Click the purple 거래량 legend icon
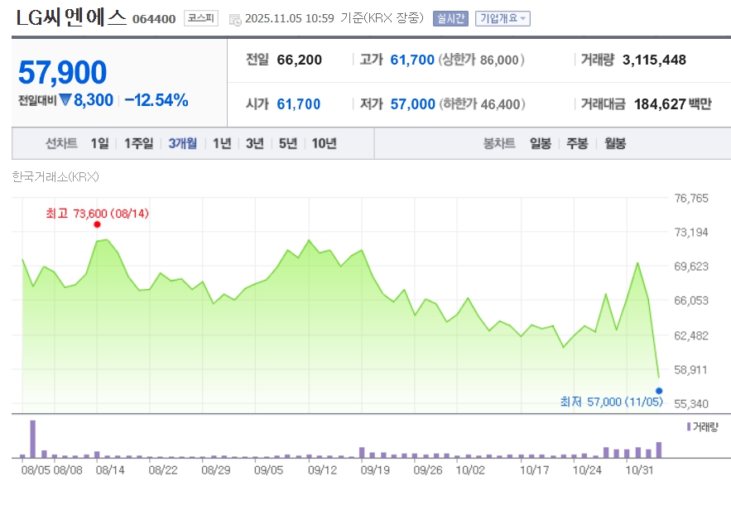This screenshot has width=731, height=529. coord(688,426)
